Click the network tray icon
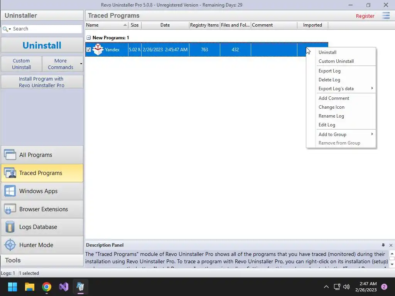 337,287
